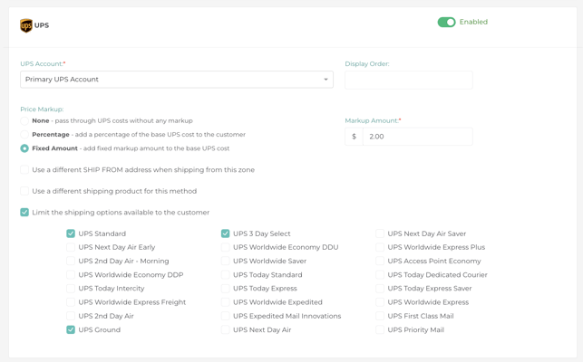Click the UPS heading text
Screen dimensions: 583x362
[42, 25]
